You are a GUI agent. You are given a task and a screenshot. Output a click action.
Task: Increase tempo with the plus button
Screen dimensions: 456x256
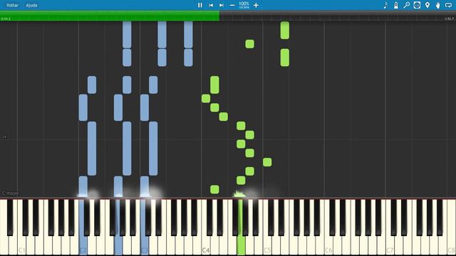(256, 5)
